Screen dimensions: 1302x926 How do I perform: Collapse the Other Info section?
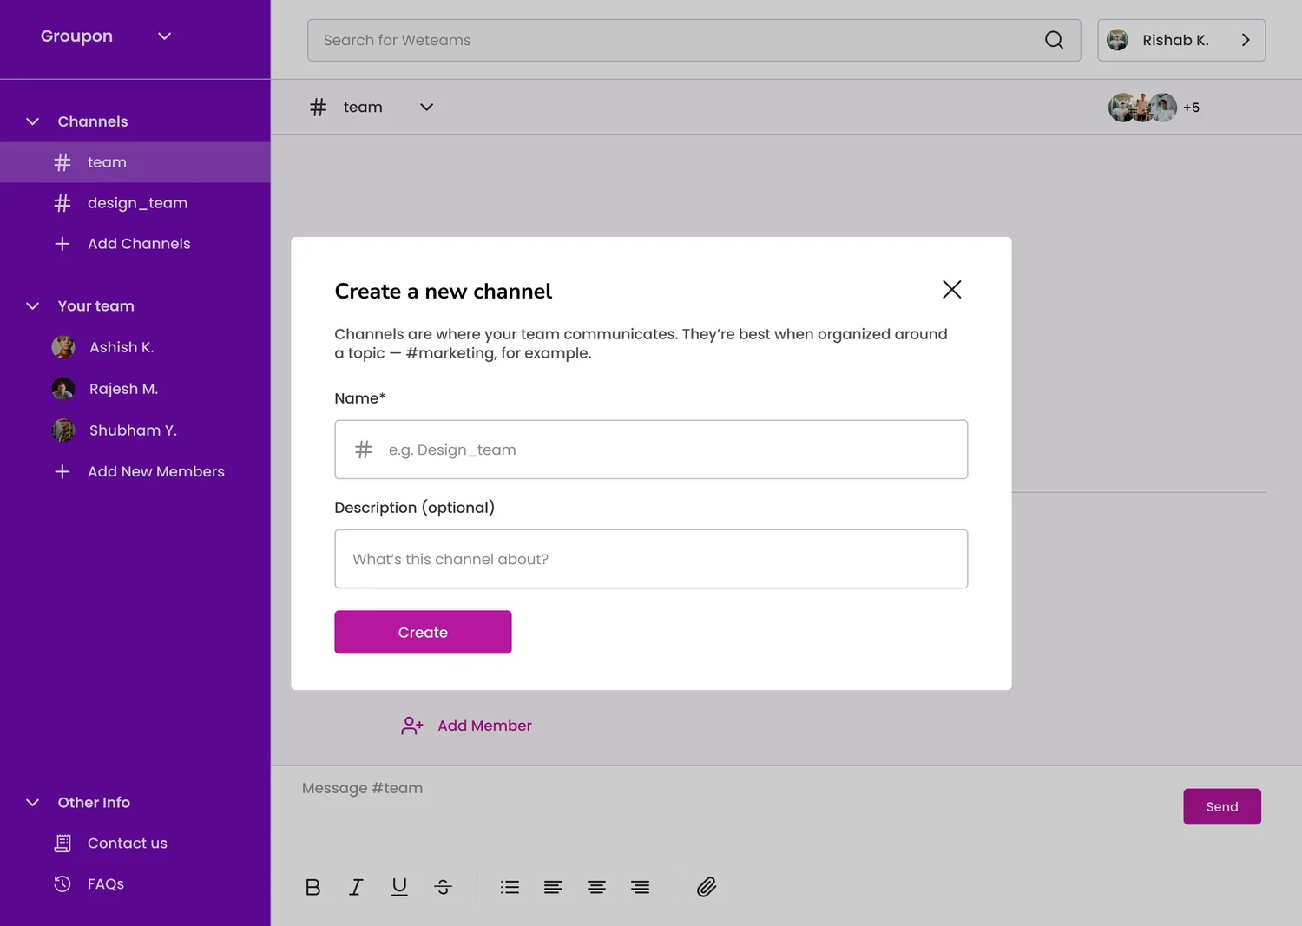[x=33, y=803]
